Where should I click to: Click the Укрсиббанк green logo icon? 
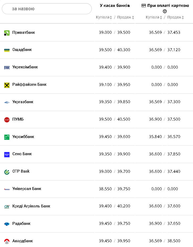[x=7, y=137]
